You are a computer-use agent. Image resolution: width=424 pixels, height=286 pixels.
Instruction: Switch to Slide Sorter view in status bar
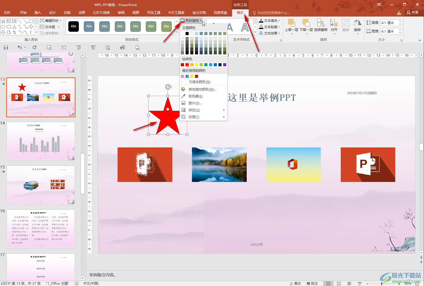tap(339, 284)
